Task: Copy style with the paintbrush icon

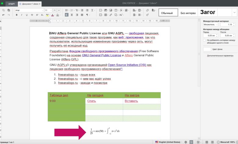Action: point(147,15)
